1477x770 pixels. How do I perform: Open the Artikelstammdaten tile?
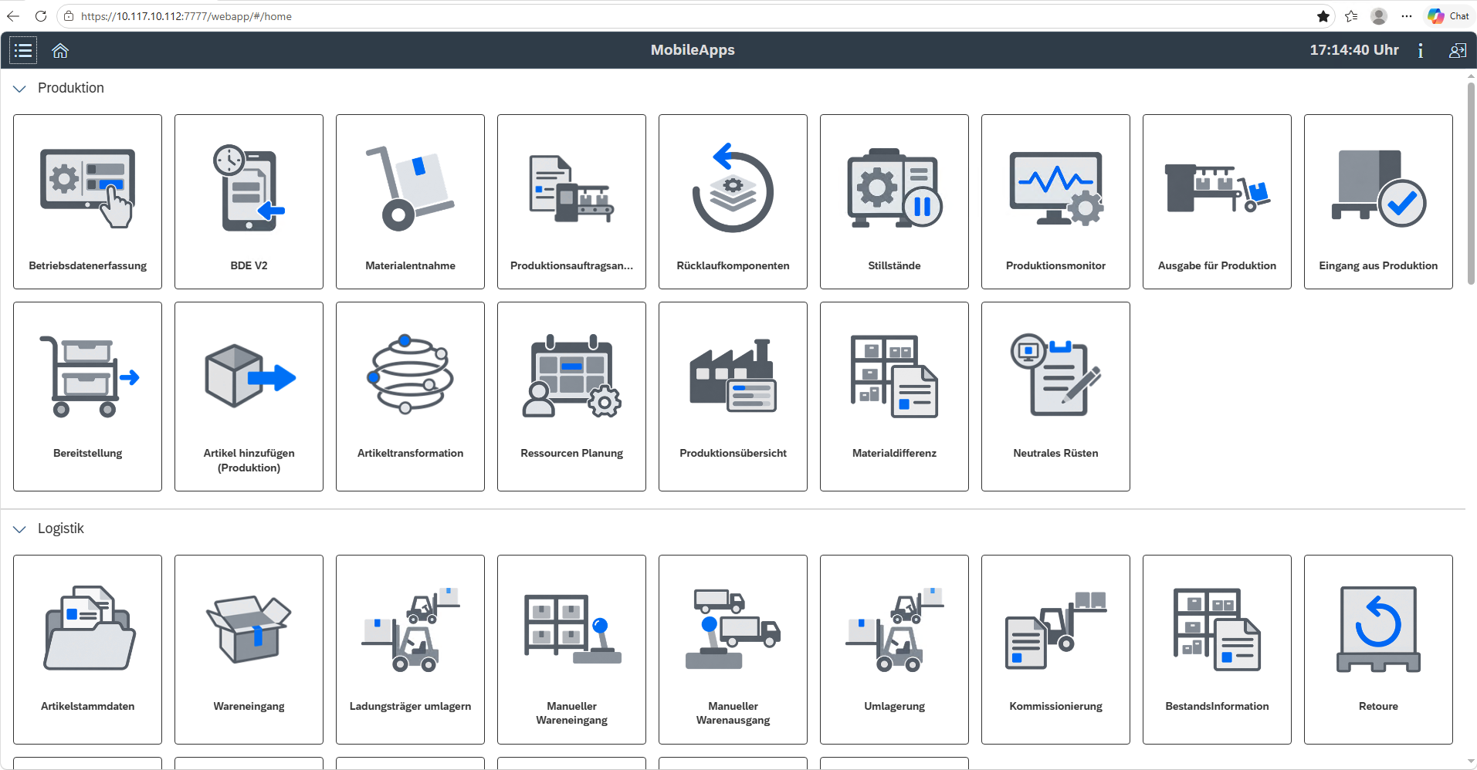tap(87, 650)
